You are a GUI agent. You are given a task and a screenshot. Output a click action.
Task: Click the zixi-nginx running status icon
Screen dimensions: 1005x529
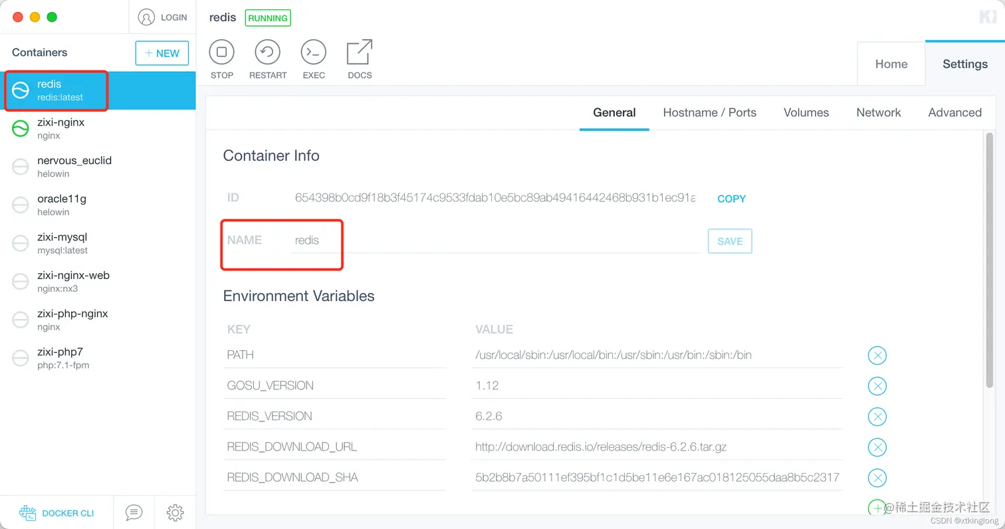click(21, 128)
